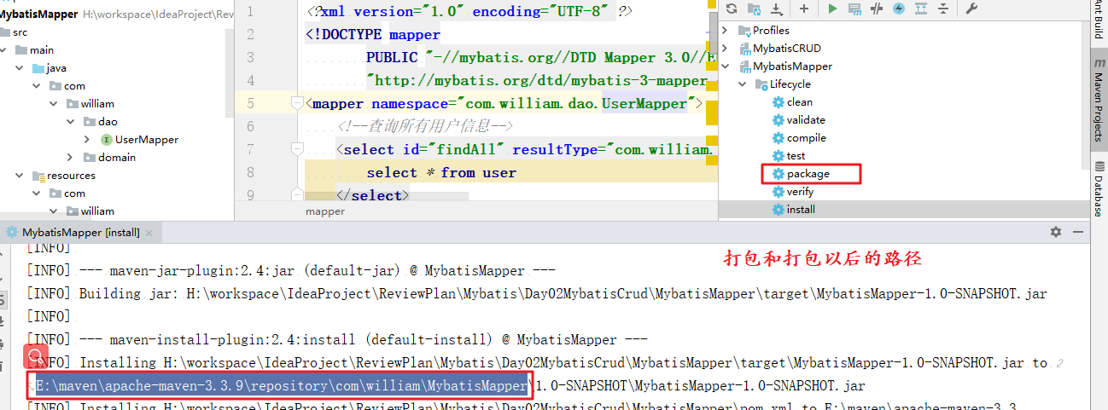Fold the select tag on line 7
The width and height of the screenshot is (1108, 410).
(x=298, y=149)
